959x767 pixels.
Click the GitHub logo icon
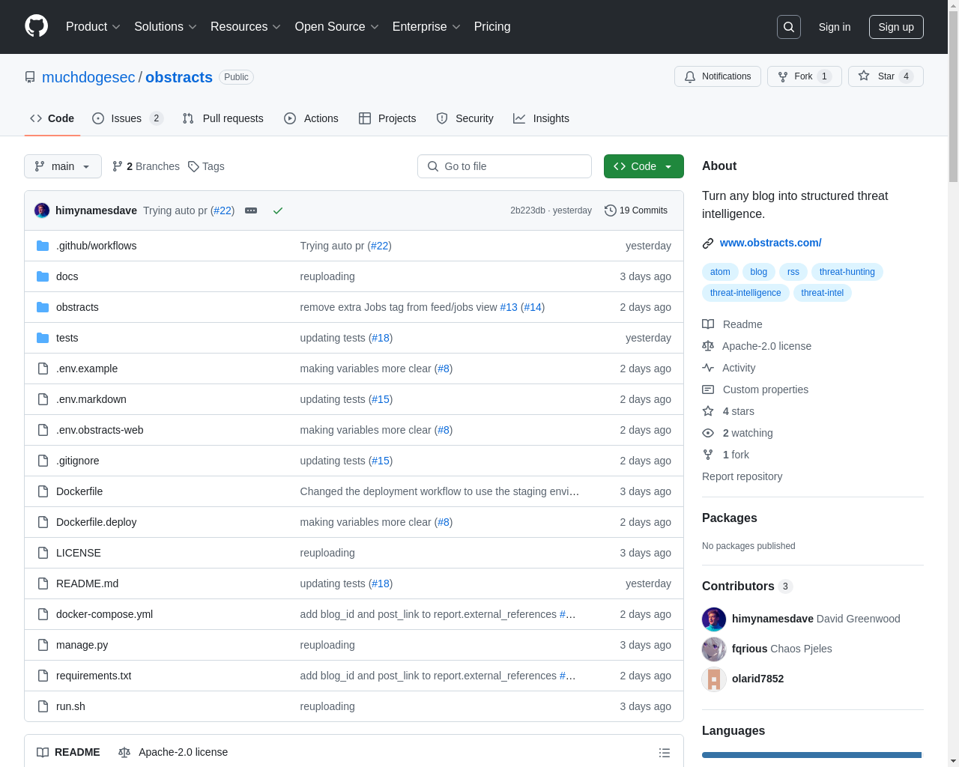[x=36, y=26]
